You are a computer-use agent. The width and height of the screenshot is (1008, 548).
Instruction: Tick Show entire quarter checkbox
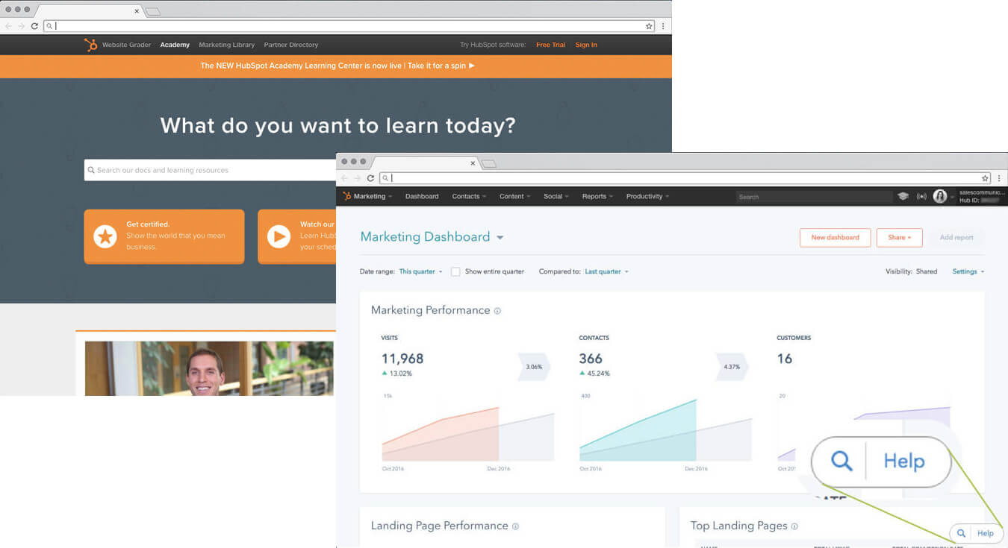point(455,272)
